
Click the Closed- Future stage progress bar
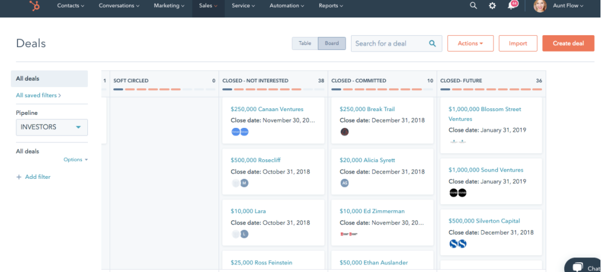(491, 89)
